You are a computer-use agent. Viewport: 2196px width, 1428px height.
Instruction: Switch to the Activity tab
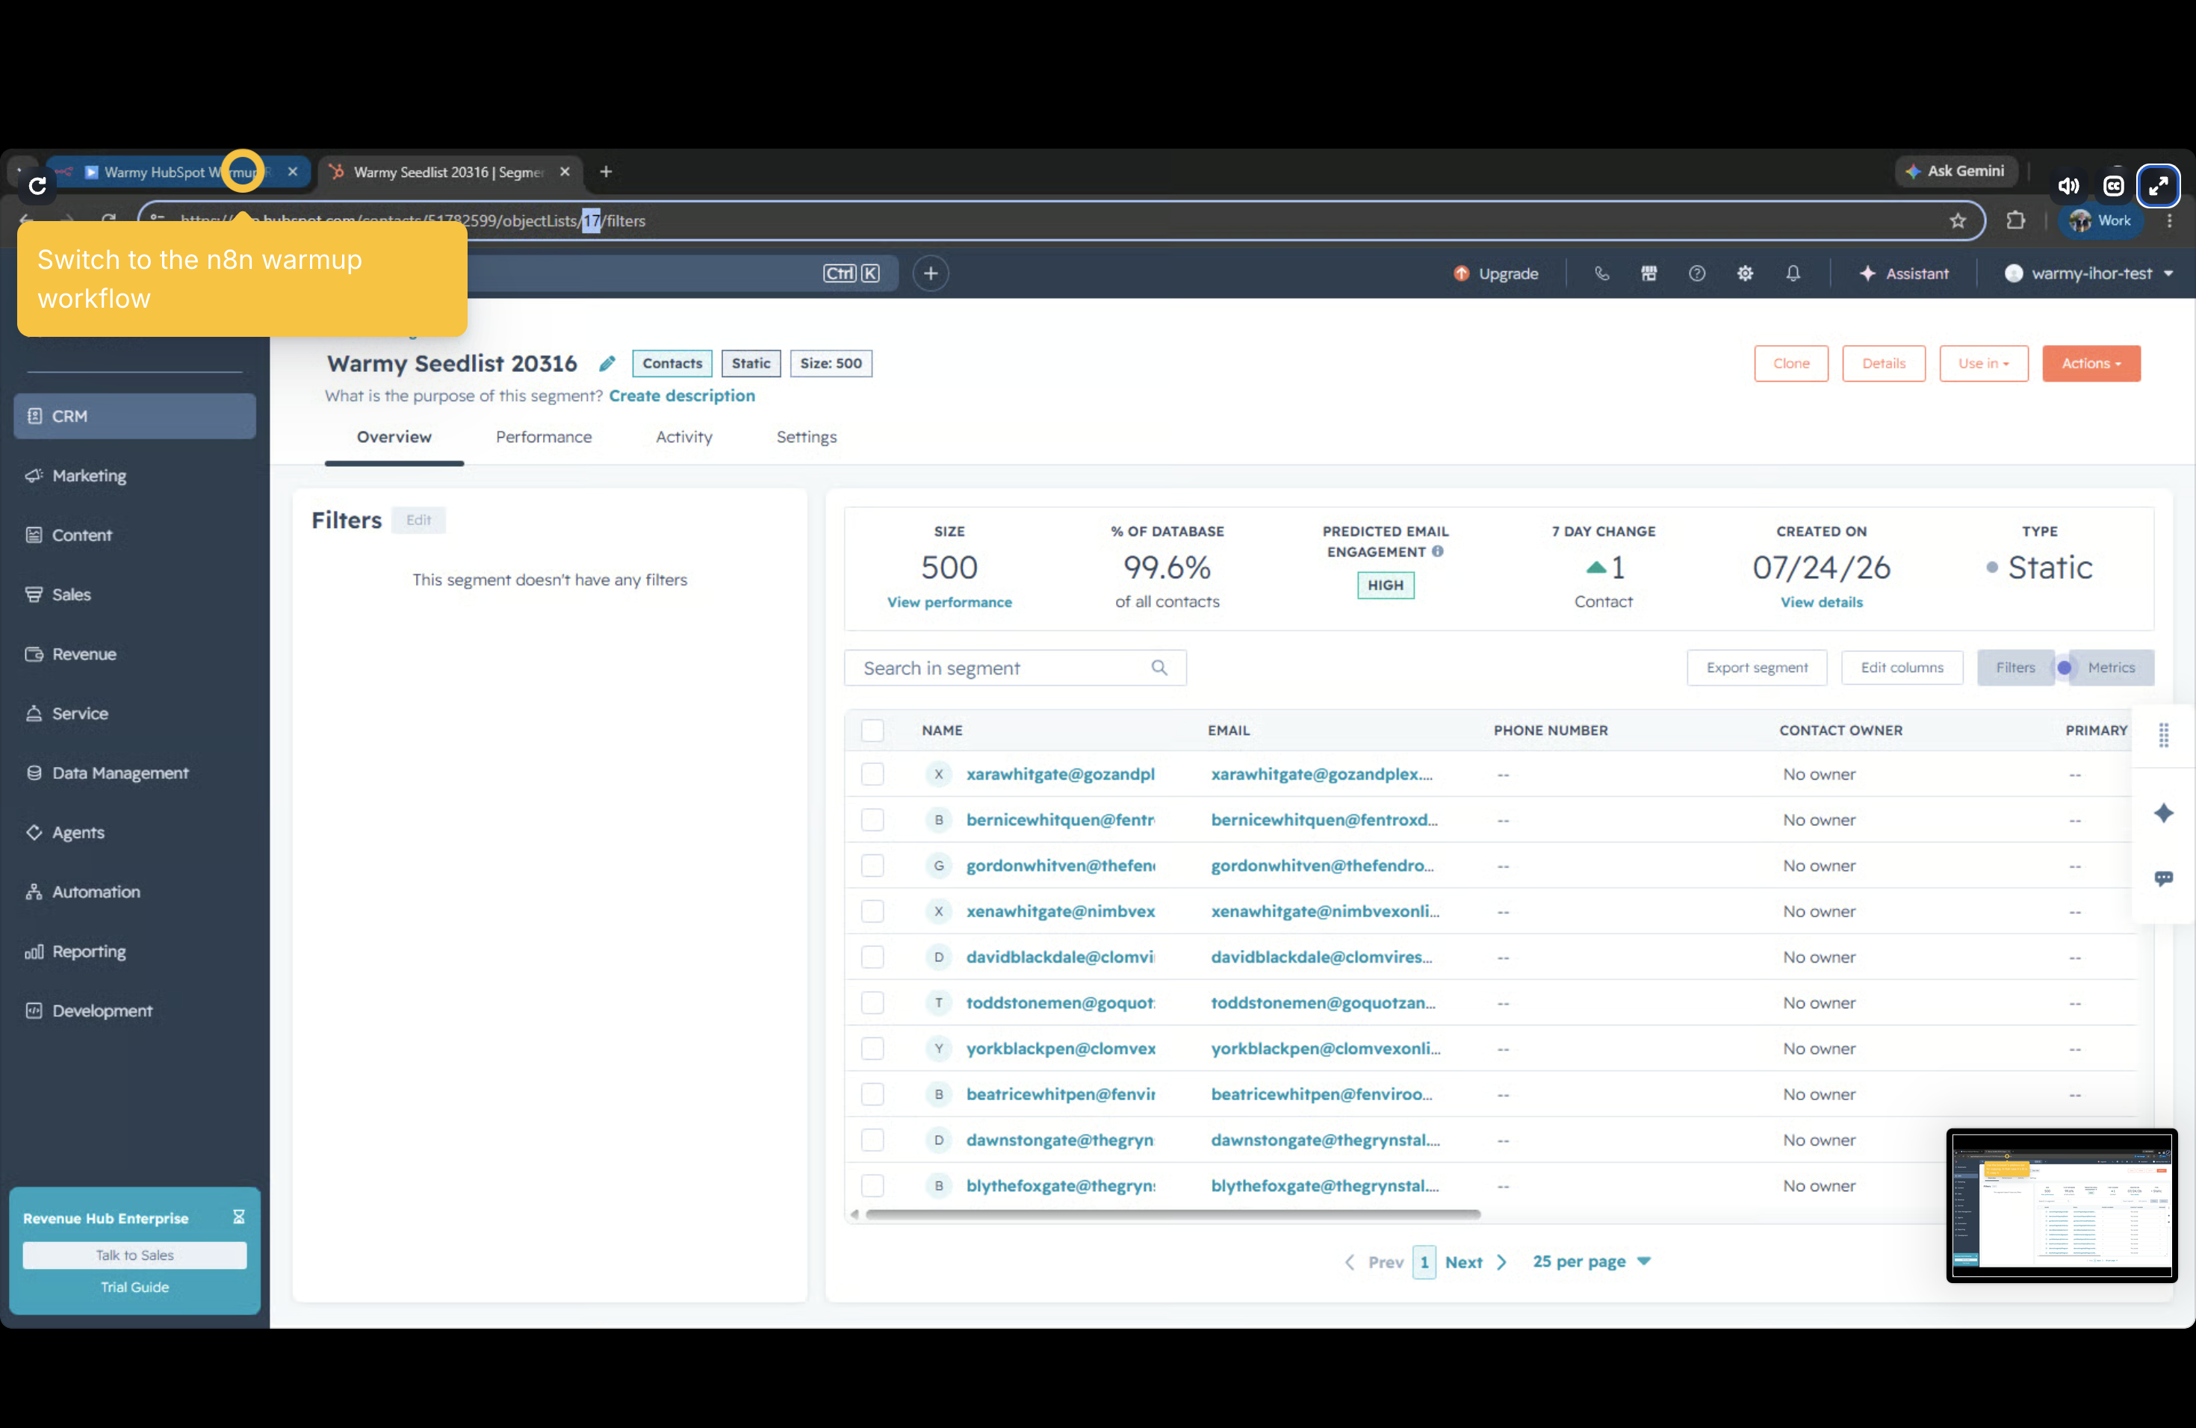point(683,437)
